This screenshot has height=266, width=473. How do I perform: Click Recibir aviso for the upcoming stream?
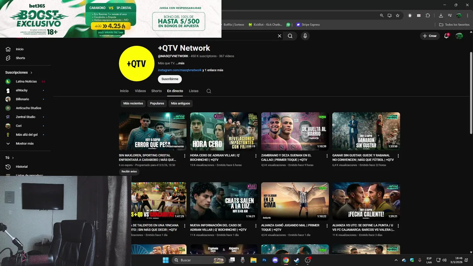(x=129, y=171)
